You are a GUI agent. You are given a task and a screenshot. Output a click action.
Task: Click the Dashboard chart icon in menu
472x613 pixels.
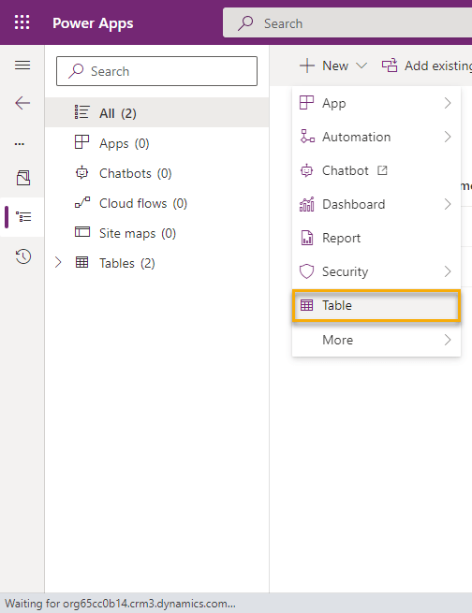click(x=306, y=204)
